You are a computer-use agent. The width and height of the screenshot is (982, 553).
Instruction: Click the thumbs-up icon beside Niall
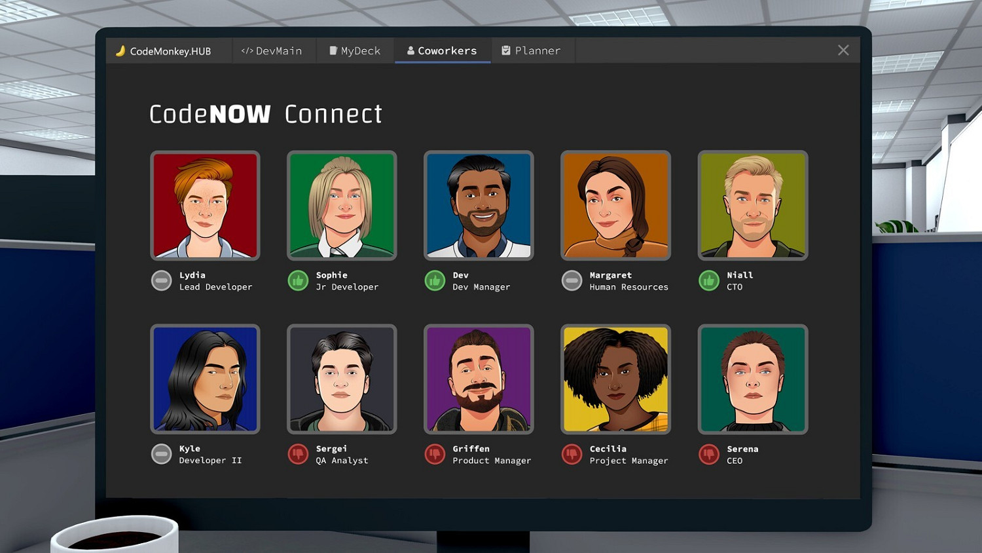(708, 280)
